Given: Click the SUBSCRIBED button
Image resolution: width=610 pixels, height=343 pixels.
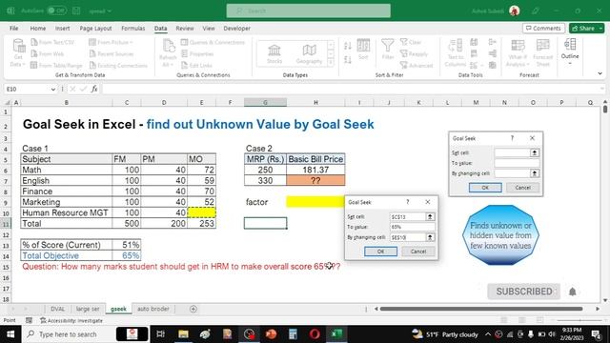Looking at the screenshot, I should coord(523,292).
